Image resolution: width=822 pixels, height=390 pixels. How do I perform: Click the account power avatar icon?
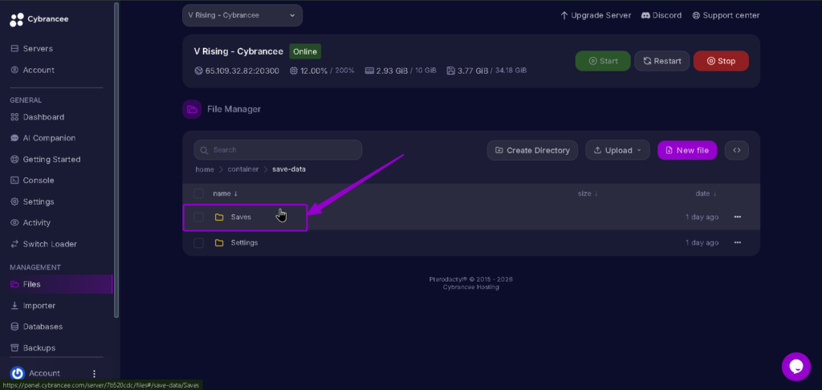pos(18,373)
